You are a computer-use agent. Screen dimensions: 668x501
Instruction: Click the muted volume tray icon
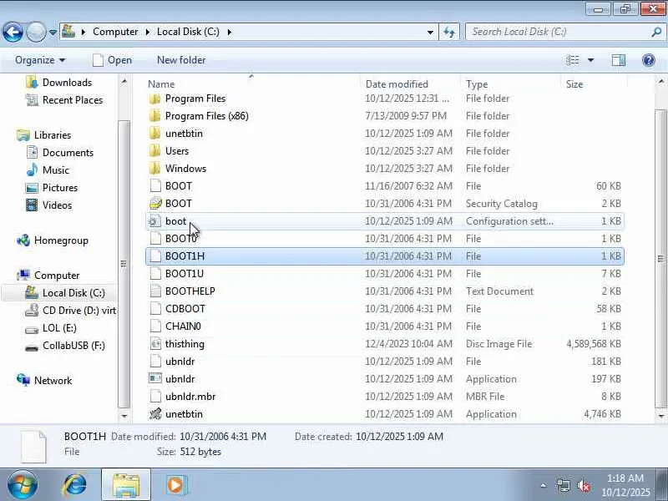[x=583, y=485]
